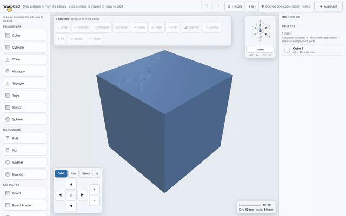Click the Chamfer button
The image size is (346, 216).
(191, 28)
